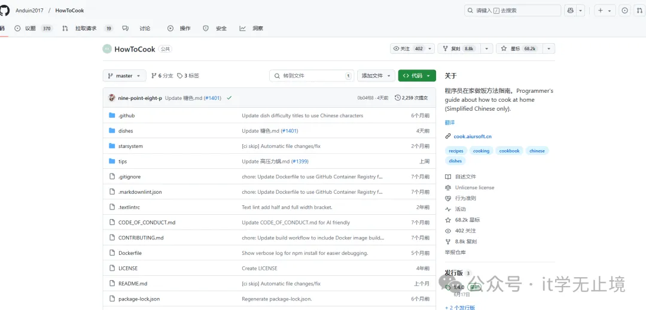This screenshot has width=646, height=310.
Task: Click the nine-point-eight-p avatar
Action: click(112, 98)
